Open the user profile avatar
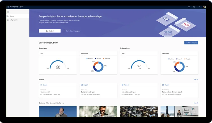Screen dimensions: 212x123 204,7
